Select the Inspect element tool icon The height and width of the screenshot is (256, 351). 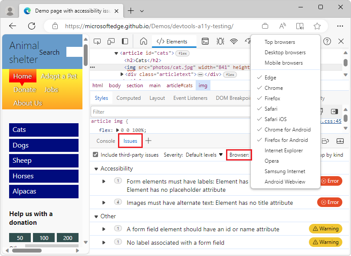point(98,41)
